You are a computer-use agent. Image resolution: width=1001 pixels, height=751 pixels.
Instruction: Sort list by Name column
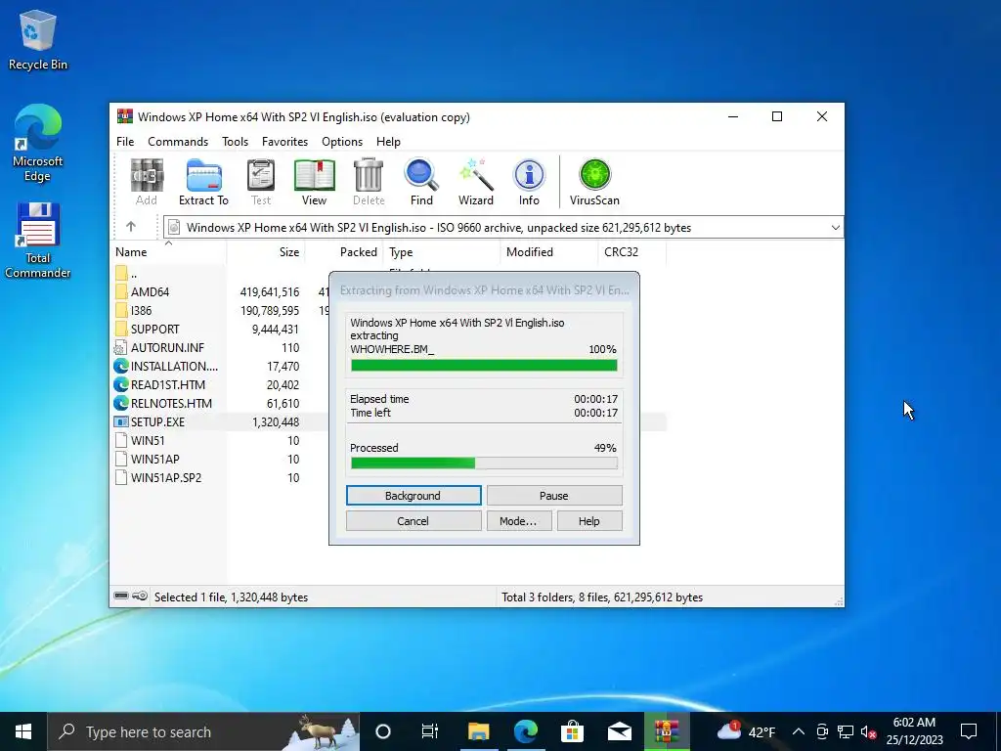coord(169,252)
